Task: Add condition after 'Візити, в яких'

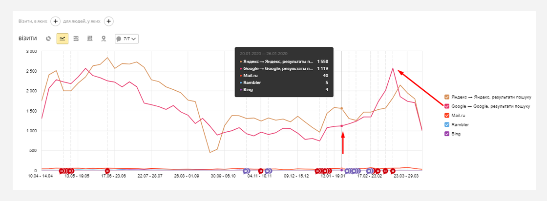Action: pos(56,21)
